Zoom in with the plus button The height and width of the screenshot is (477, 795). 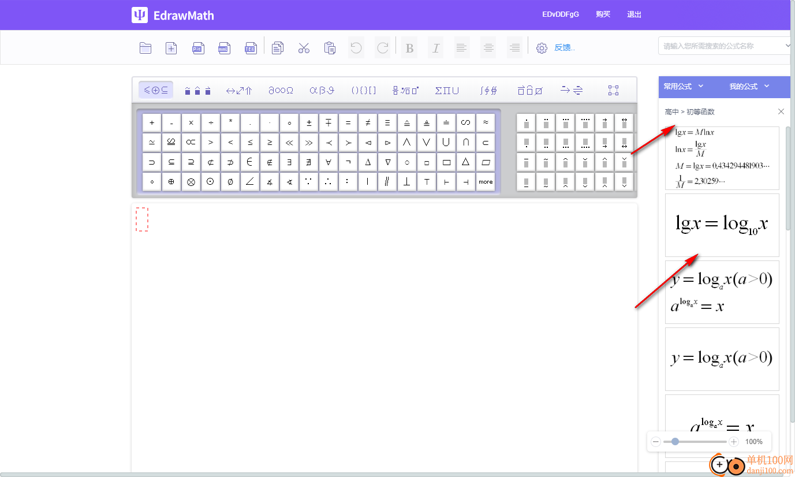734,442
